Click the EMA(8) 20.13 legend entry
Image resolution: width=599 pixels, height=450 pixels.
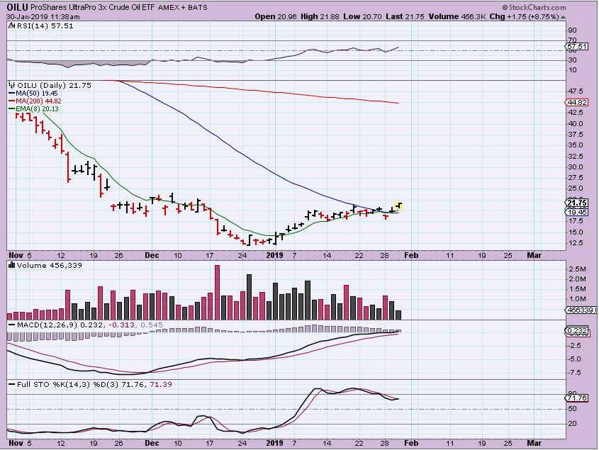[x=33, y=109]
